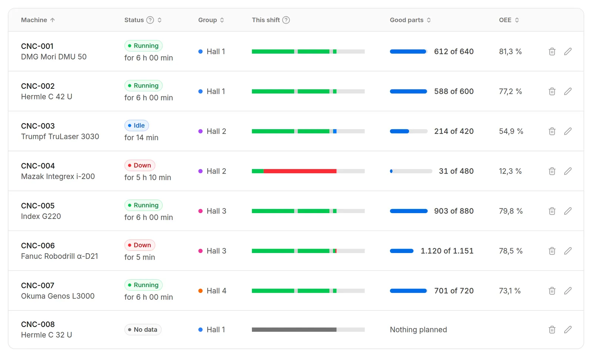Edit the CNC-006 Fanuc Robodrill entry
Image resolution: width=592 pixels, height=357 pixels.
568,251
